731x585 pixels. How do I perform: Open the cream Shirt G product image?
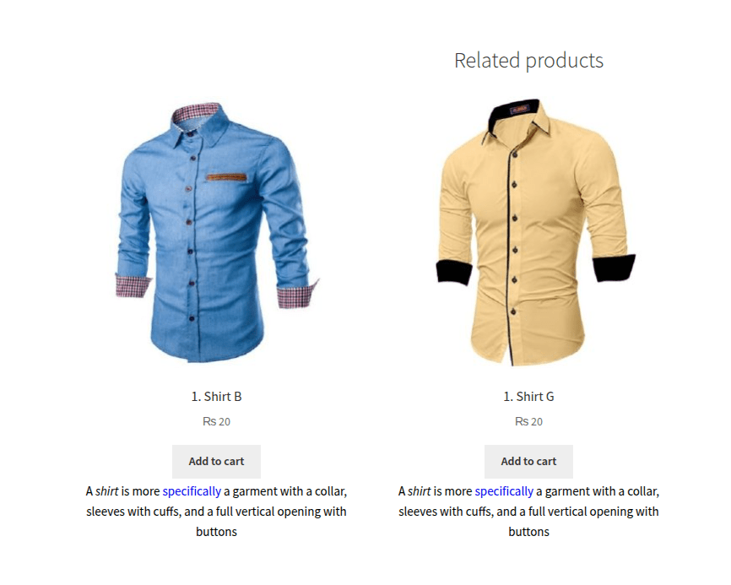coord(536,231)
